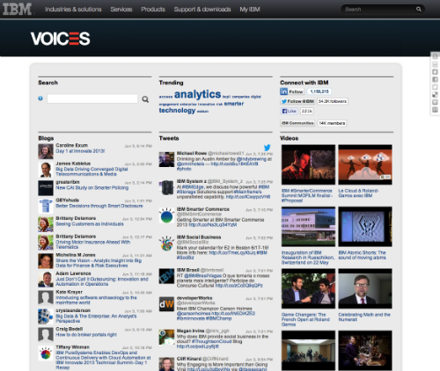Click the header Search input field

[380, 9]
